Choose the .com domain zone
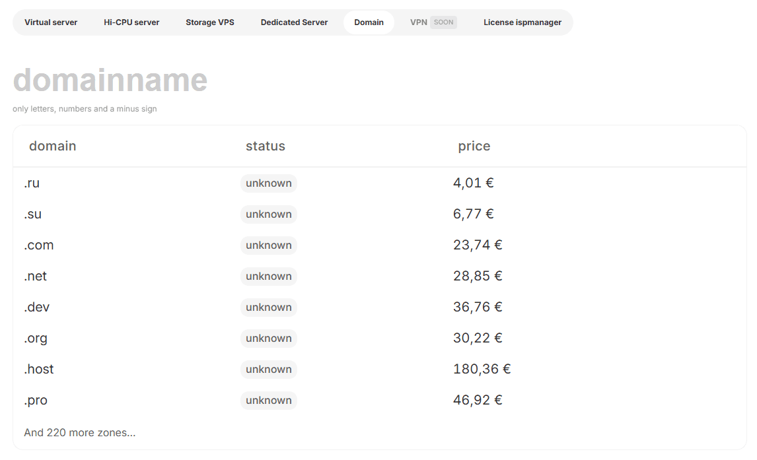757x460 pixels. 38,246
